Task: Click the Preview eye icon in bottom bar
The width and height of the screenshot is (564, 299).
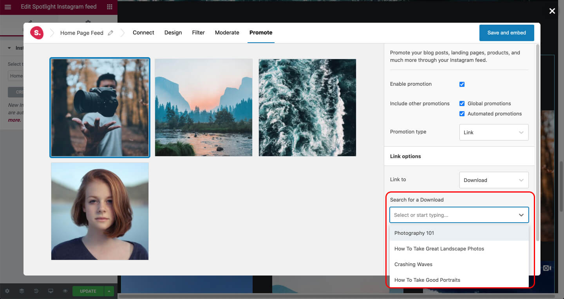Action: pyautogui.click(x=65, y=291)
